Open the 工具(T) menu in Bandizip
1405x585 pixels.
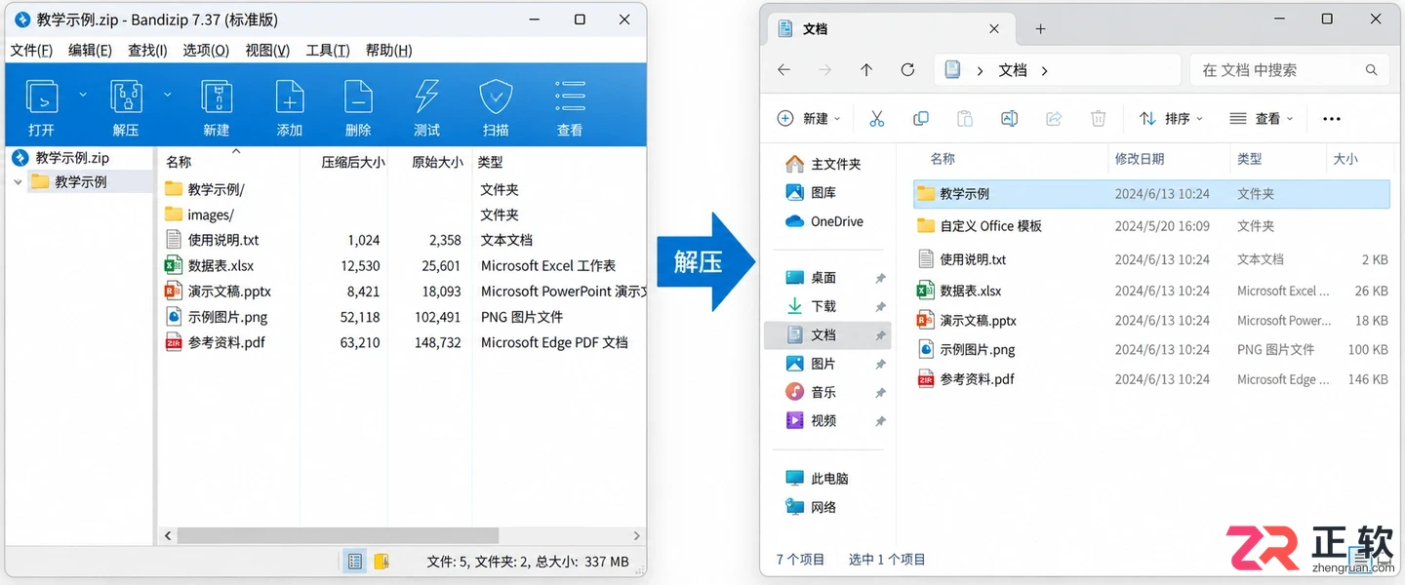328,50
